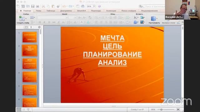The image size is (200, 112).
Task: Click the Undo arrow icon
Action: pos(64,6)
